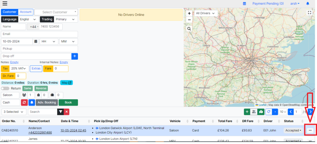Viewport: 317px width, 144px height.
Task: Click the blue bell notify button
Action: pos(32,103)
